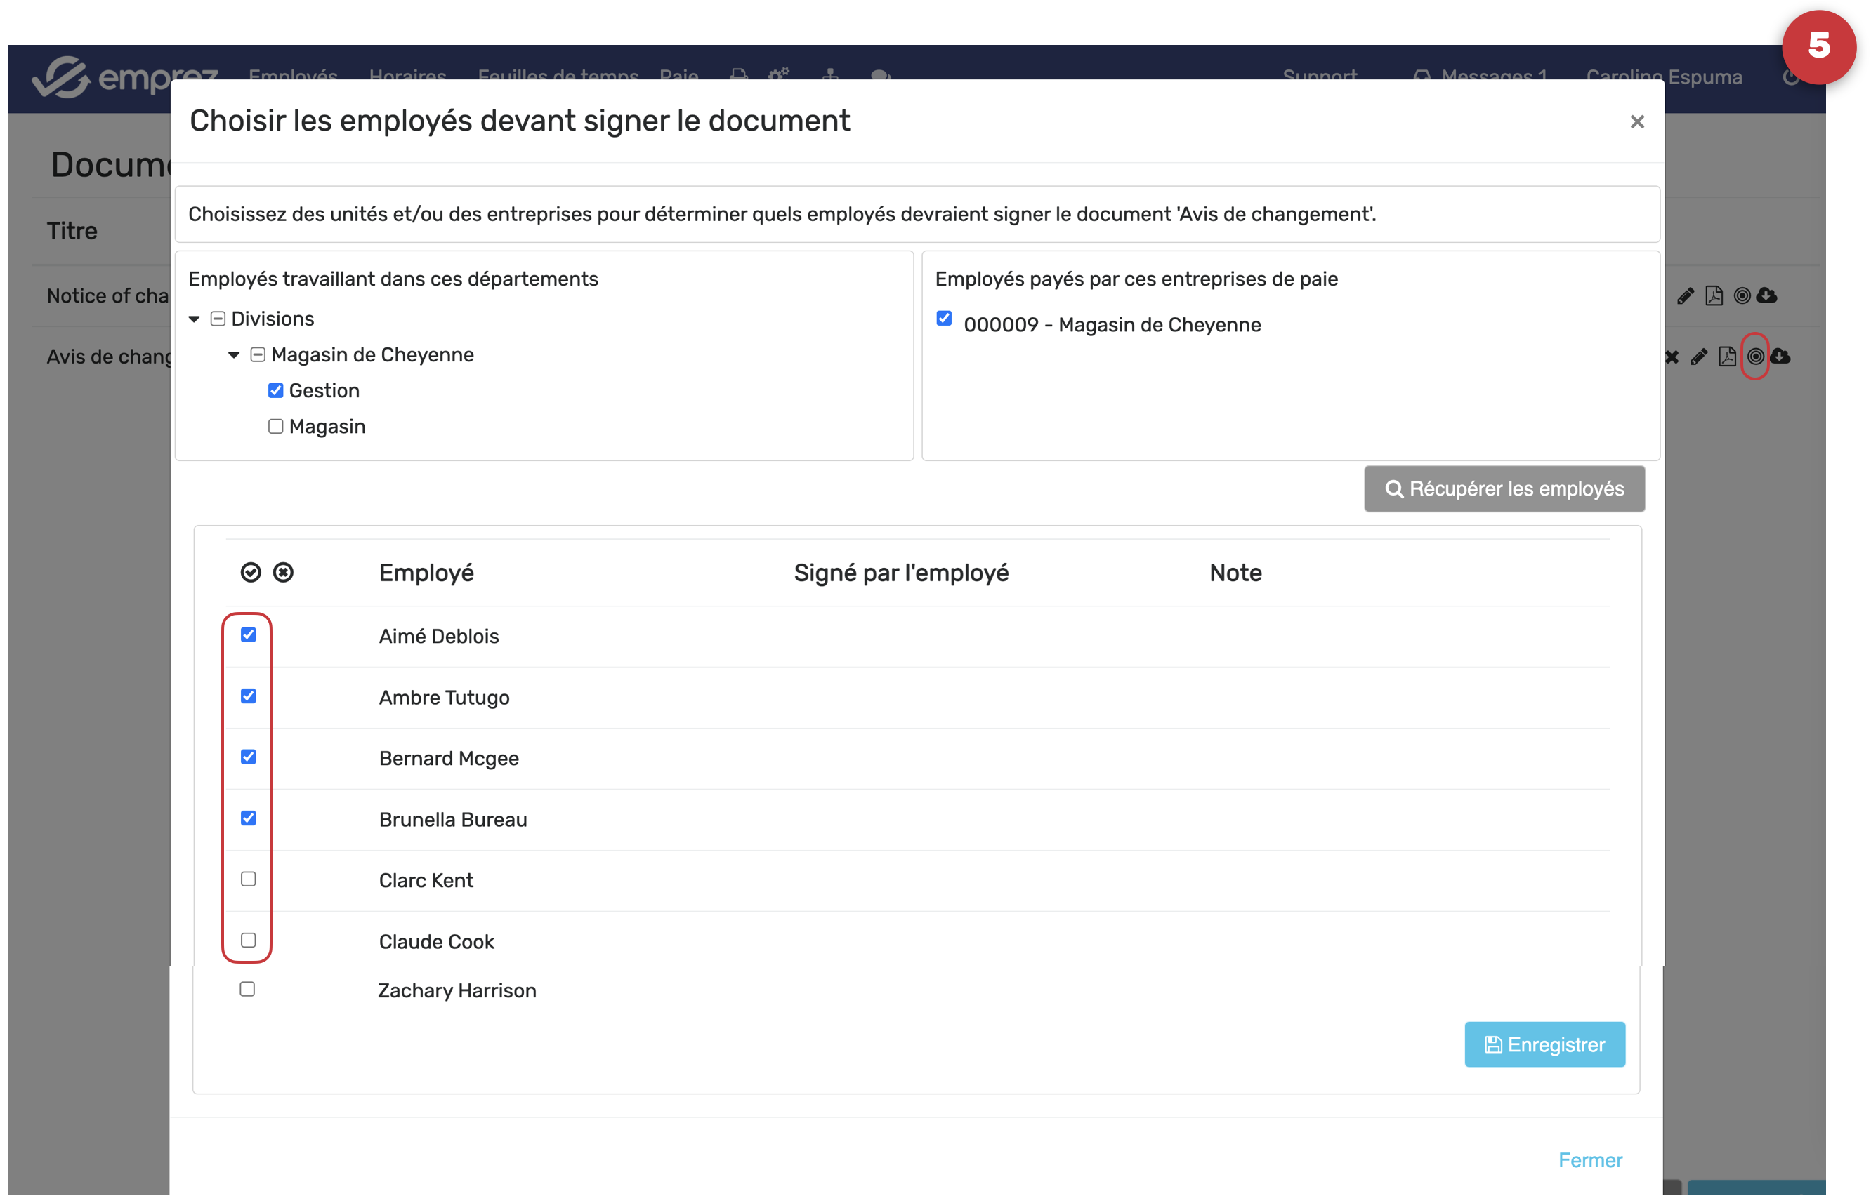Close the dialog with the top-right X
The height and width of the screenshot is (1203, 1871).
click(x=1636, y=122)
